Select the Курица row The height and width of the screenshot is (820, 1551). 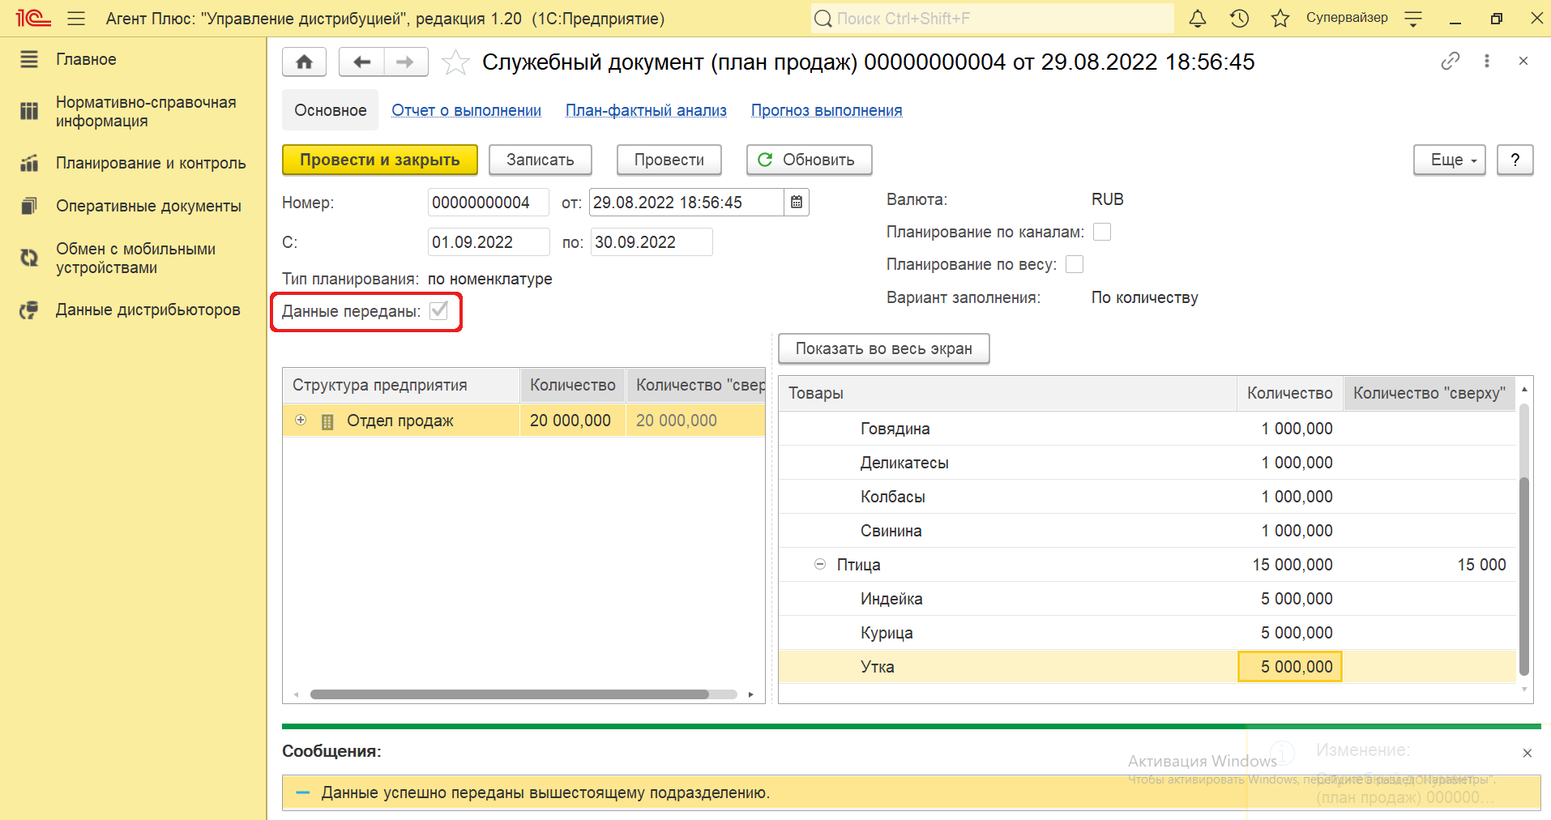click(1147, 633)
